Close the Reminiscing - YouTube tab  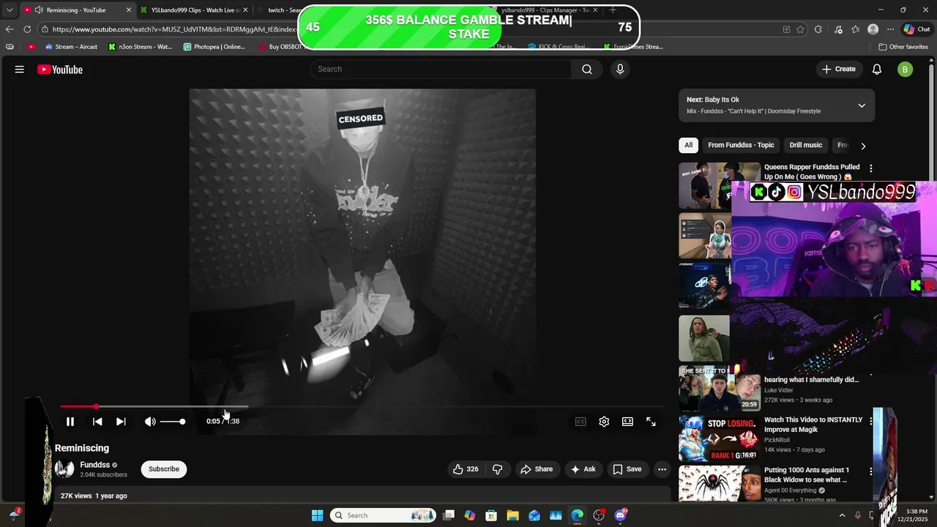pyautogui.click(x=129, y=10)
